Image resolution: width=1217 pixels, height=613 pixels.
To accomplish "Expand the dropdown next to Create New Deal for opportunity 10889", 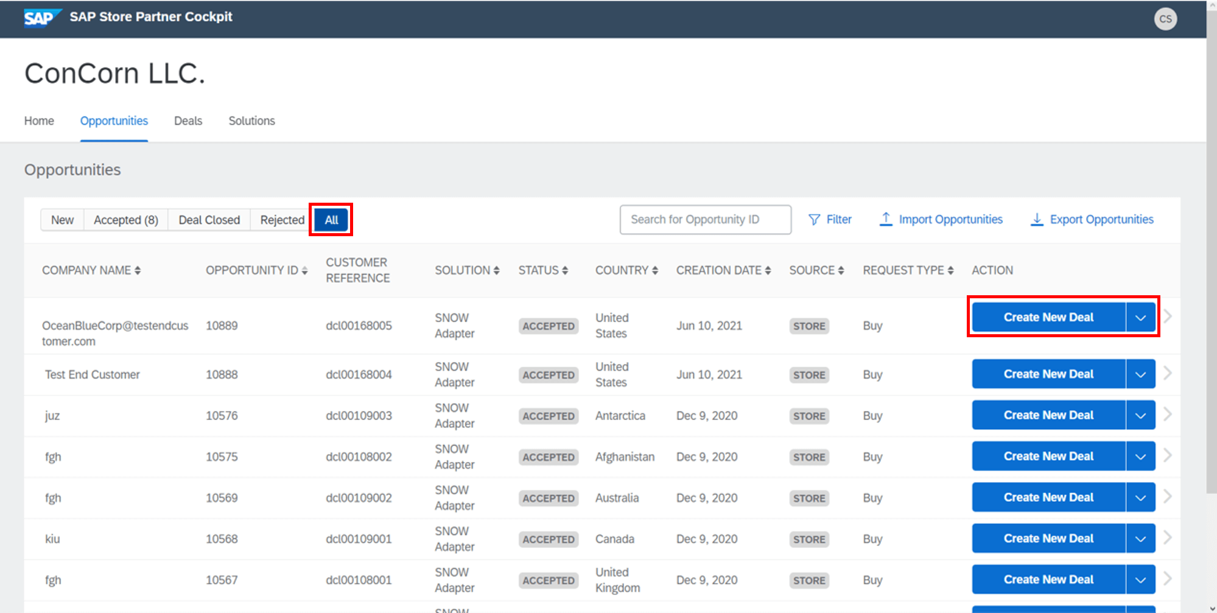I will (1140, 317).
